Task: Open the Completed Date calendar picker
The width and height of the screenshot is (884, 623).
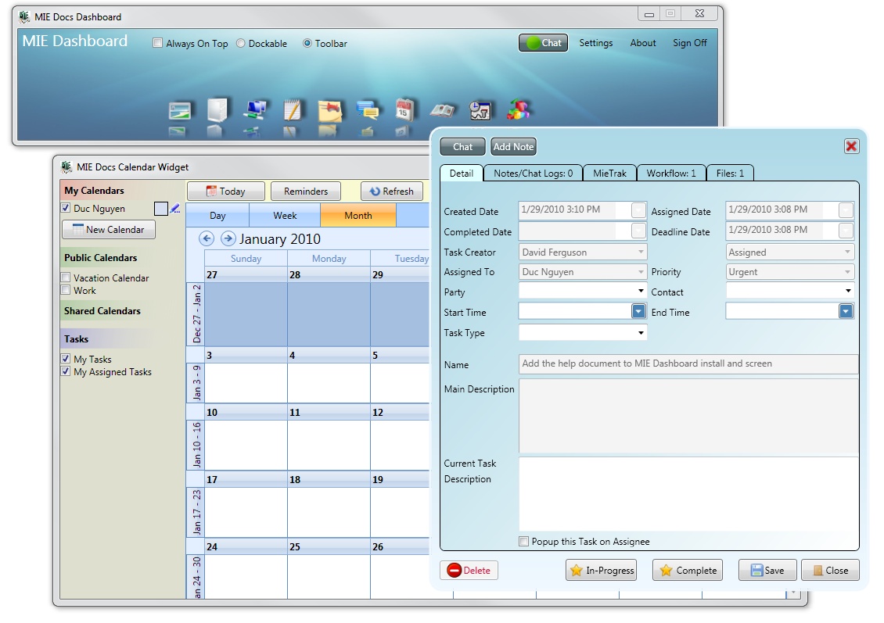Action: pos(638,231)
